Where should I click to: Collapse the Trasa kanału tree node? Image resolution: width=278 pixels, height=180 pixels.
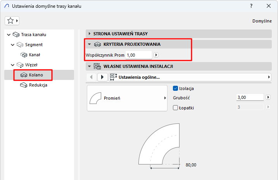coord(9,35)
